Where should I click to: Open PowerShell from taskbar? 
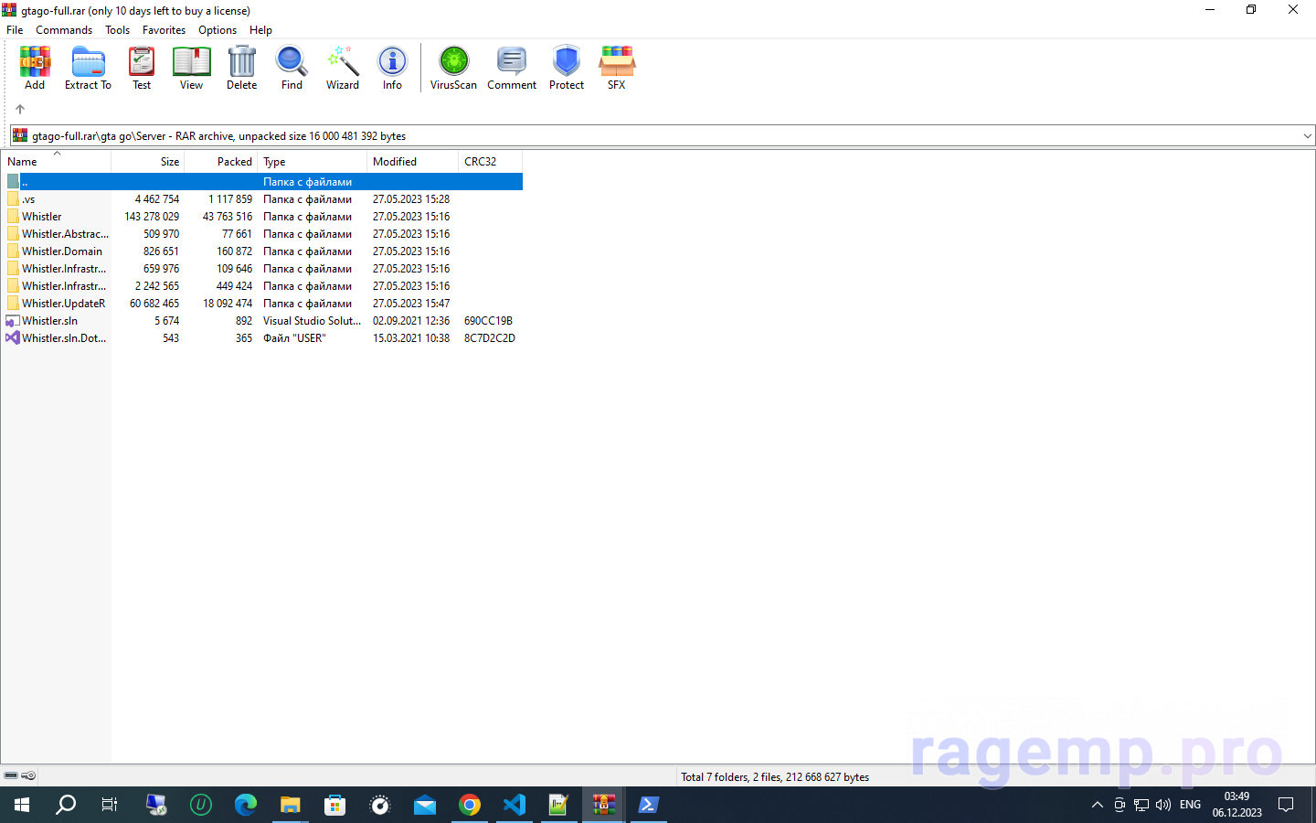649,805
